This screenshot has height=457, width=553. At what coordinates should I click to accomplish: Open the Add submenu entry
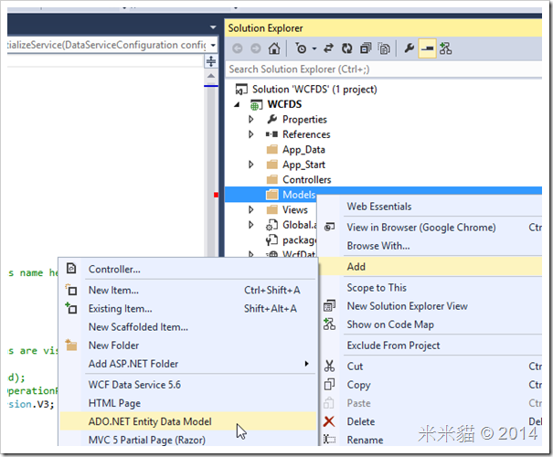(x=431, y=267)
